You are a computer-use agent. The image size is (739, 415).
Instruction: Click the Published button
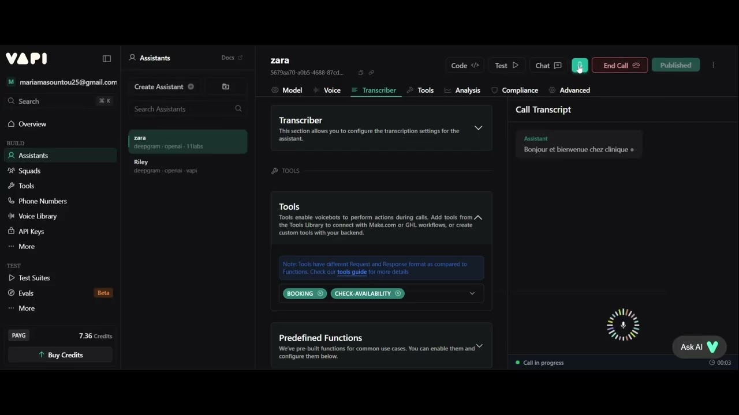click(x=675, y=65)
